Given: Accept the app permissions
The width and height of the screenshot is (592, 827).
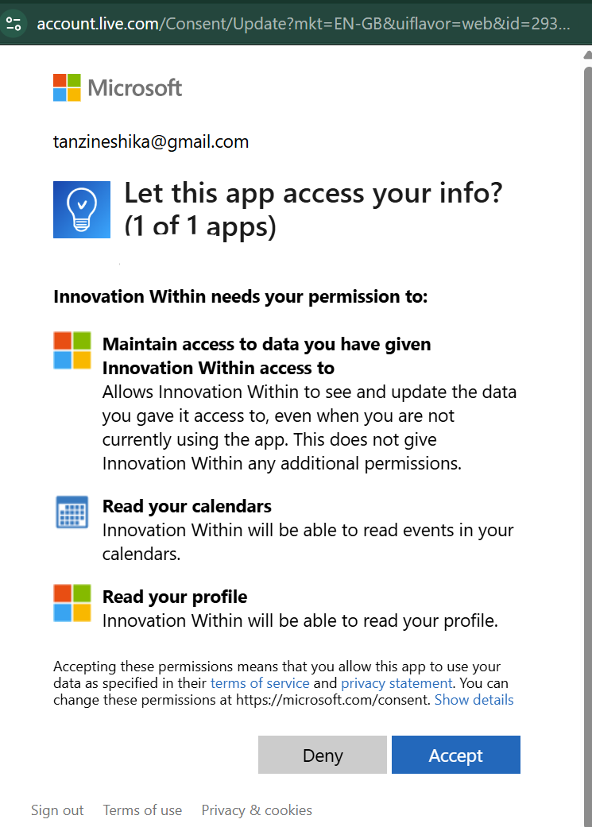Looking at the screenshot, I should [x=456, y=755].
